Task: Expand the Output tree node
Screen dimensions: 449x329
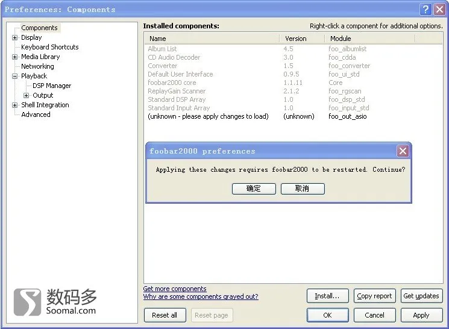Action: pyautogui.click(x=26, y=95)
